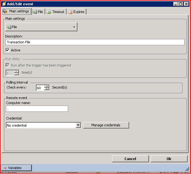Viewport: 191px width, 174px height.
Task: Click the lightning icon in title bar
Action: [4, 4]
